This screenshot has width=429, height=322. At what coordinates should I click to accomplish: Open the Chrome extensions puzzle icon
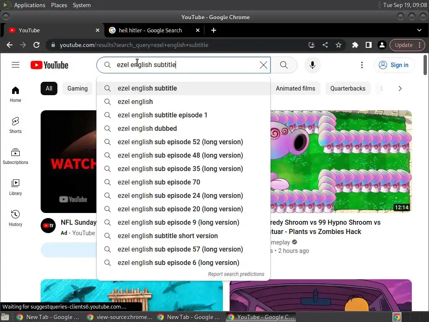point(355,45)
